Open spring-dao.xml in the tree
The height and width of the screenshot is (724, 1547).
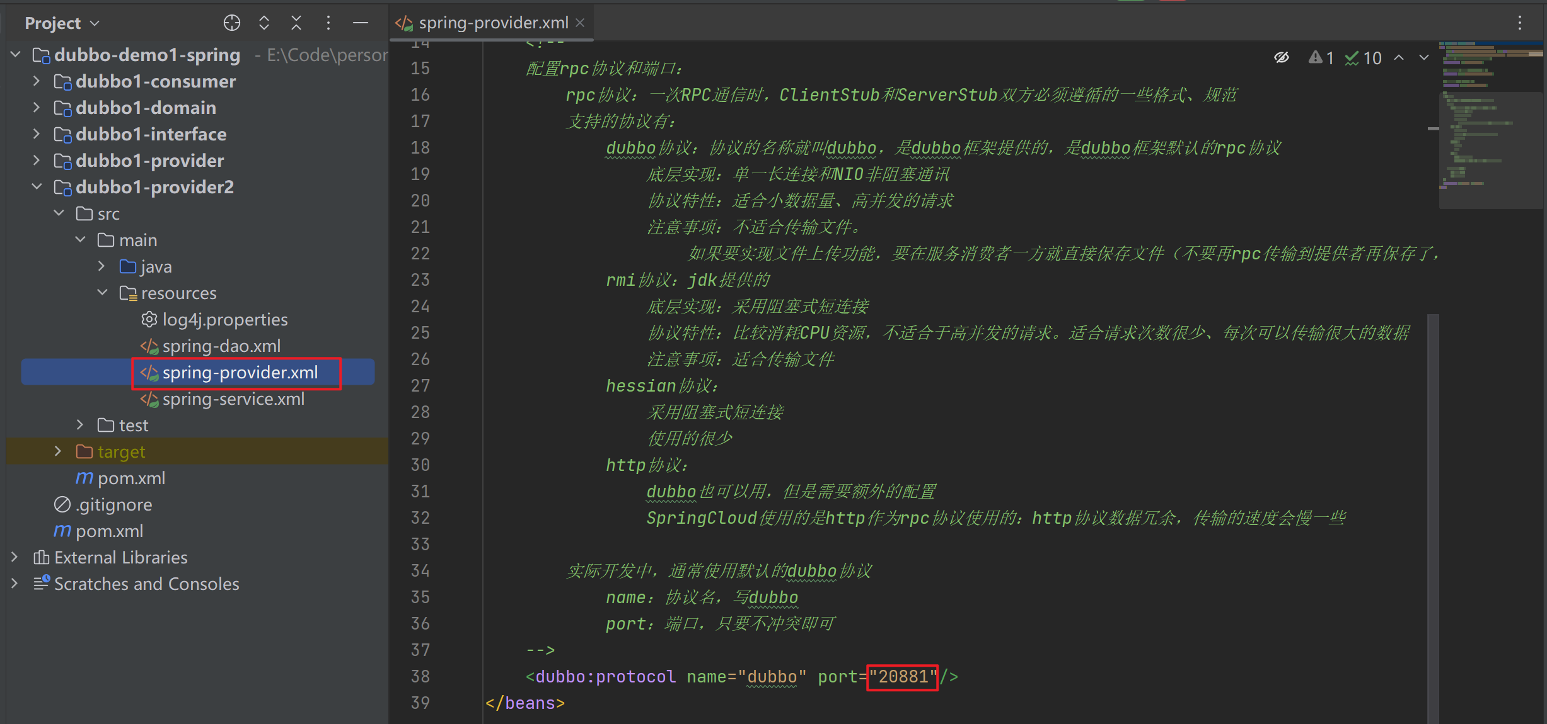(221, 346)
